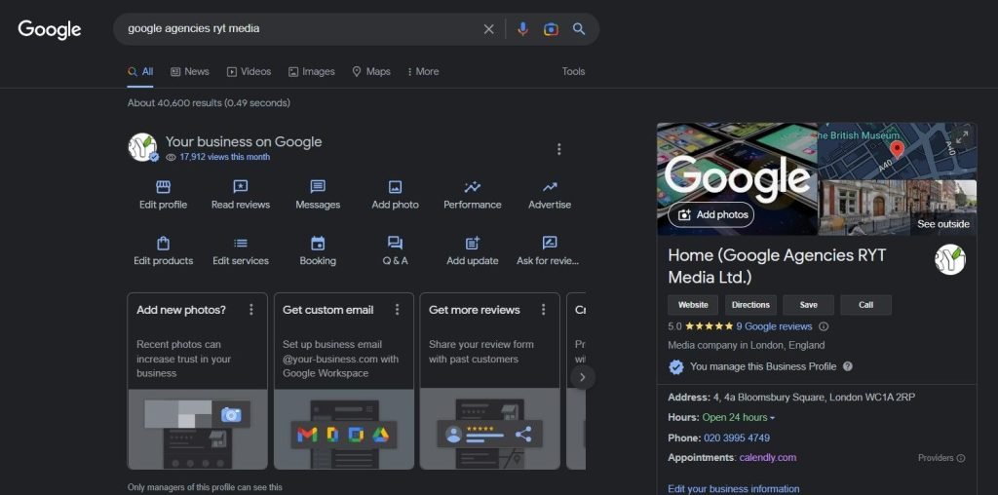Screen dimensions: 998x495
Task: Search by image with camera icon
Action: [551, 29]
